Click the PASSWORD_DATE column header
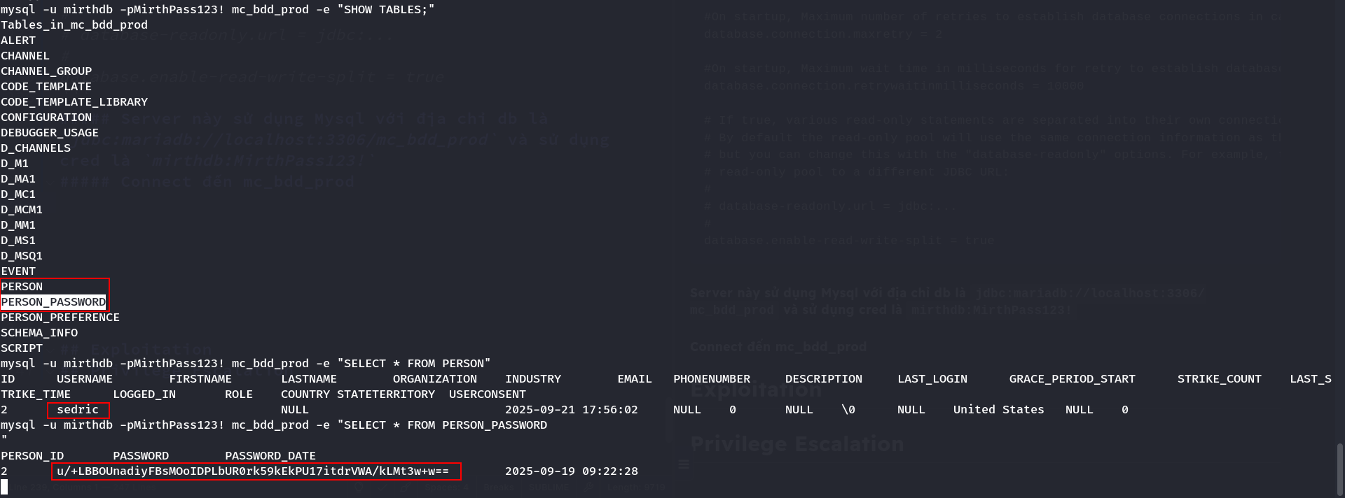The height and width of the screenshot is (498, 1345). tap(270, 456)
